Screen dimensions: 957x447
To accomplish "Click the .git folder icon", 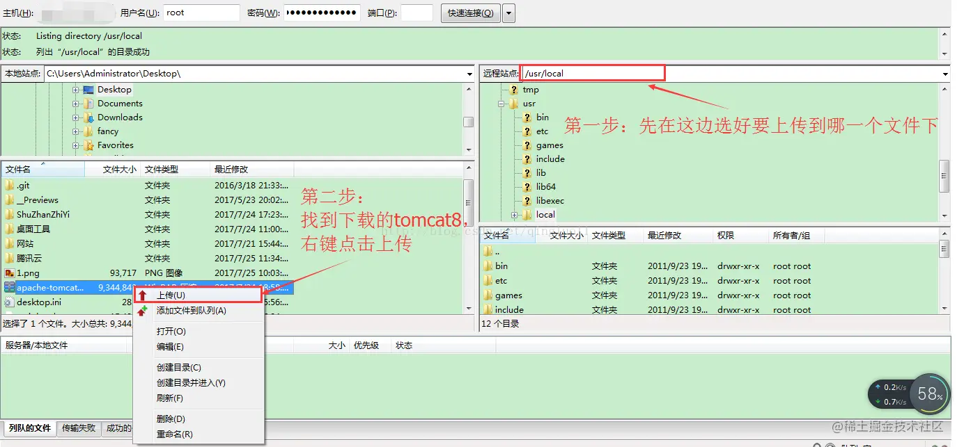I will click(9, 186).
